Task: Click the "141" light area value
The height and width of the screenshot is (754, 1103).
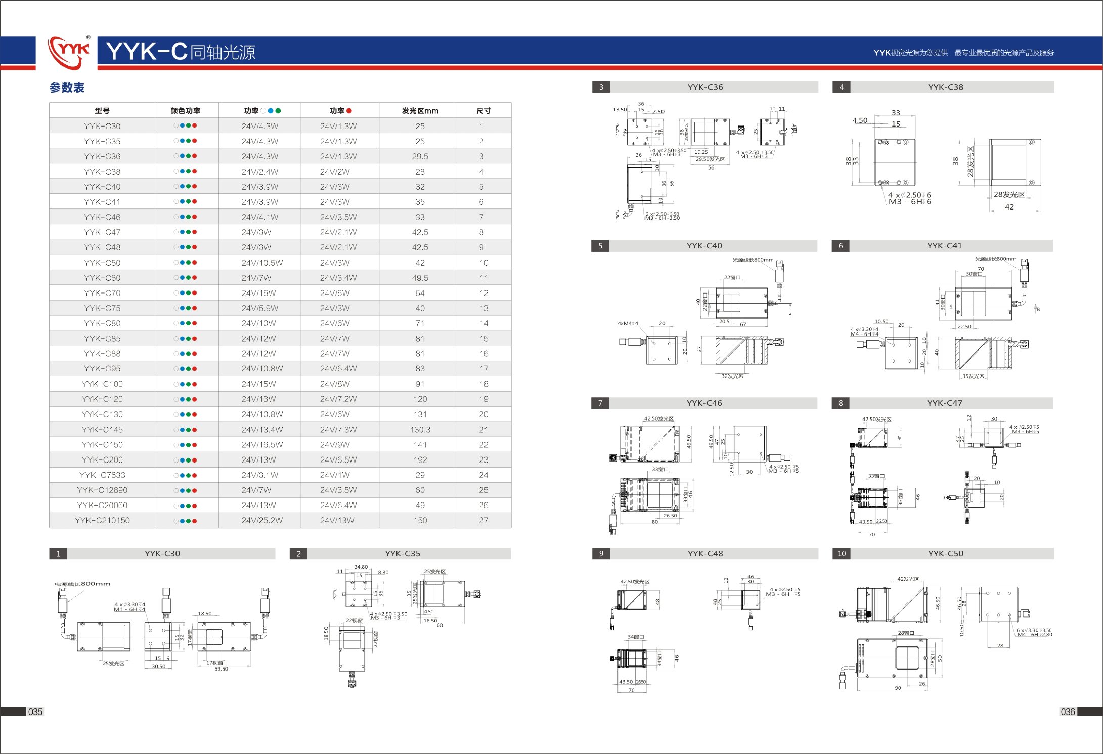Action: [x=420, y=445]
